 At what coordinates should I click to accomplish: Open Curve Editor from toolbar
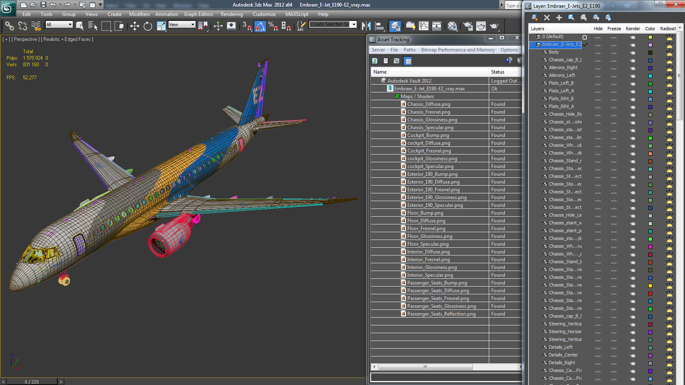click(x=423, y=26)
